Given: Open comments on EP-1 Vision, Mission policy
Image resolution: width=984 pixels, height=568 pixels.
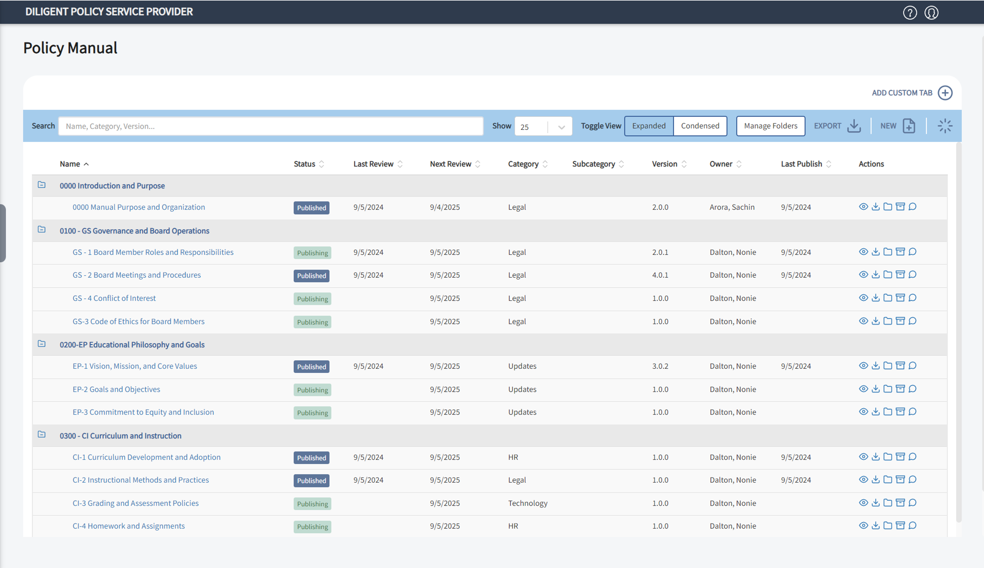Looking at the screenshot, I should [912, 366].
